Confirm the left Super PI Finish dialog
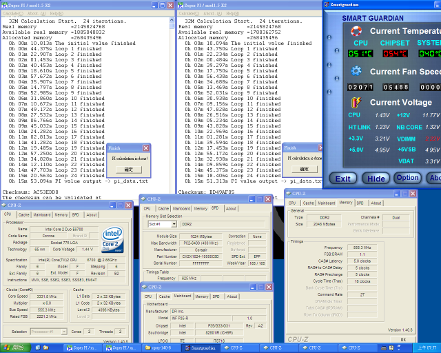The width and height of the screenshot is (441, 353). point(129,170)
